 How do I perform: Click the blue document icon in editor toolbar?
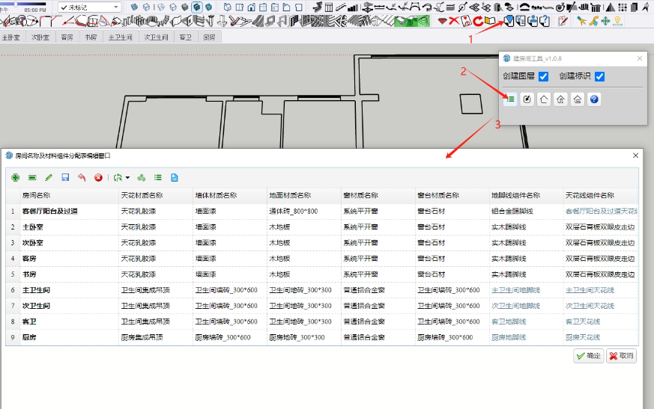tap(175, 178)
